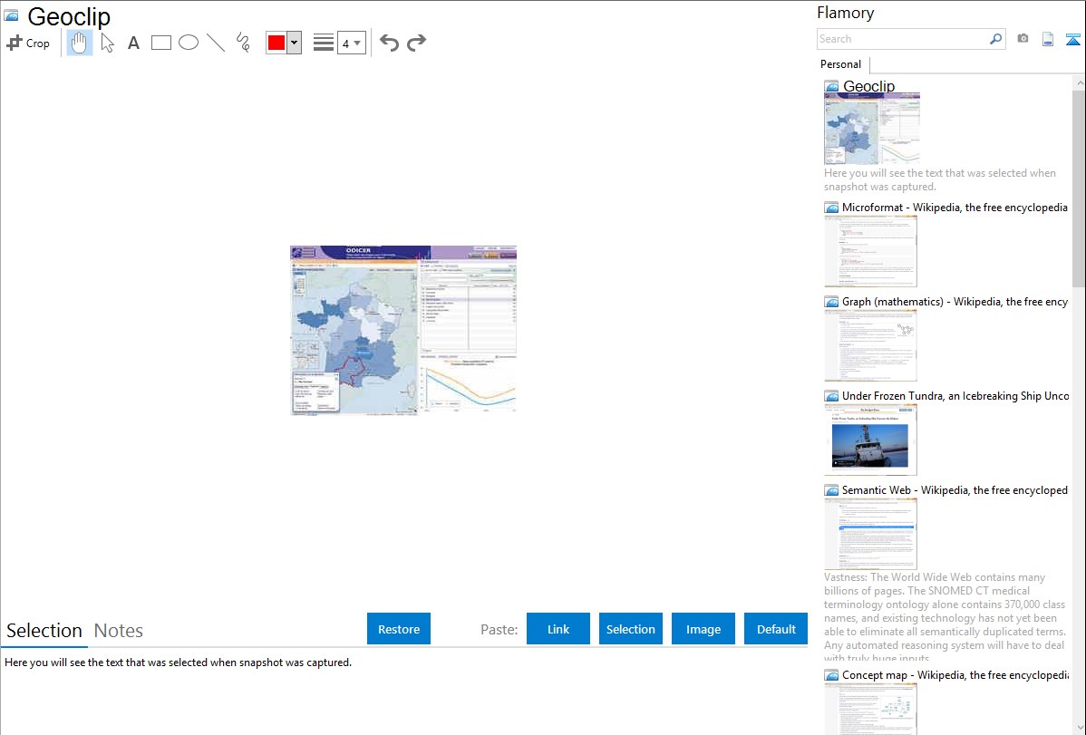Switch to the Personal tab

(841, 64)
